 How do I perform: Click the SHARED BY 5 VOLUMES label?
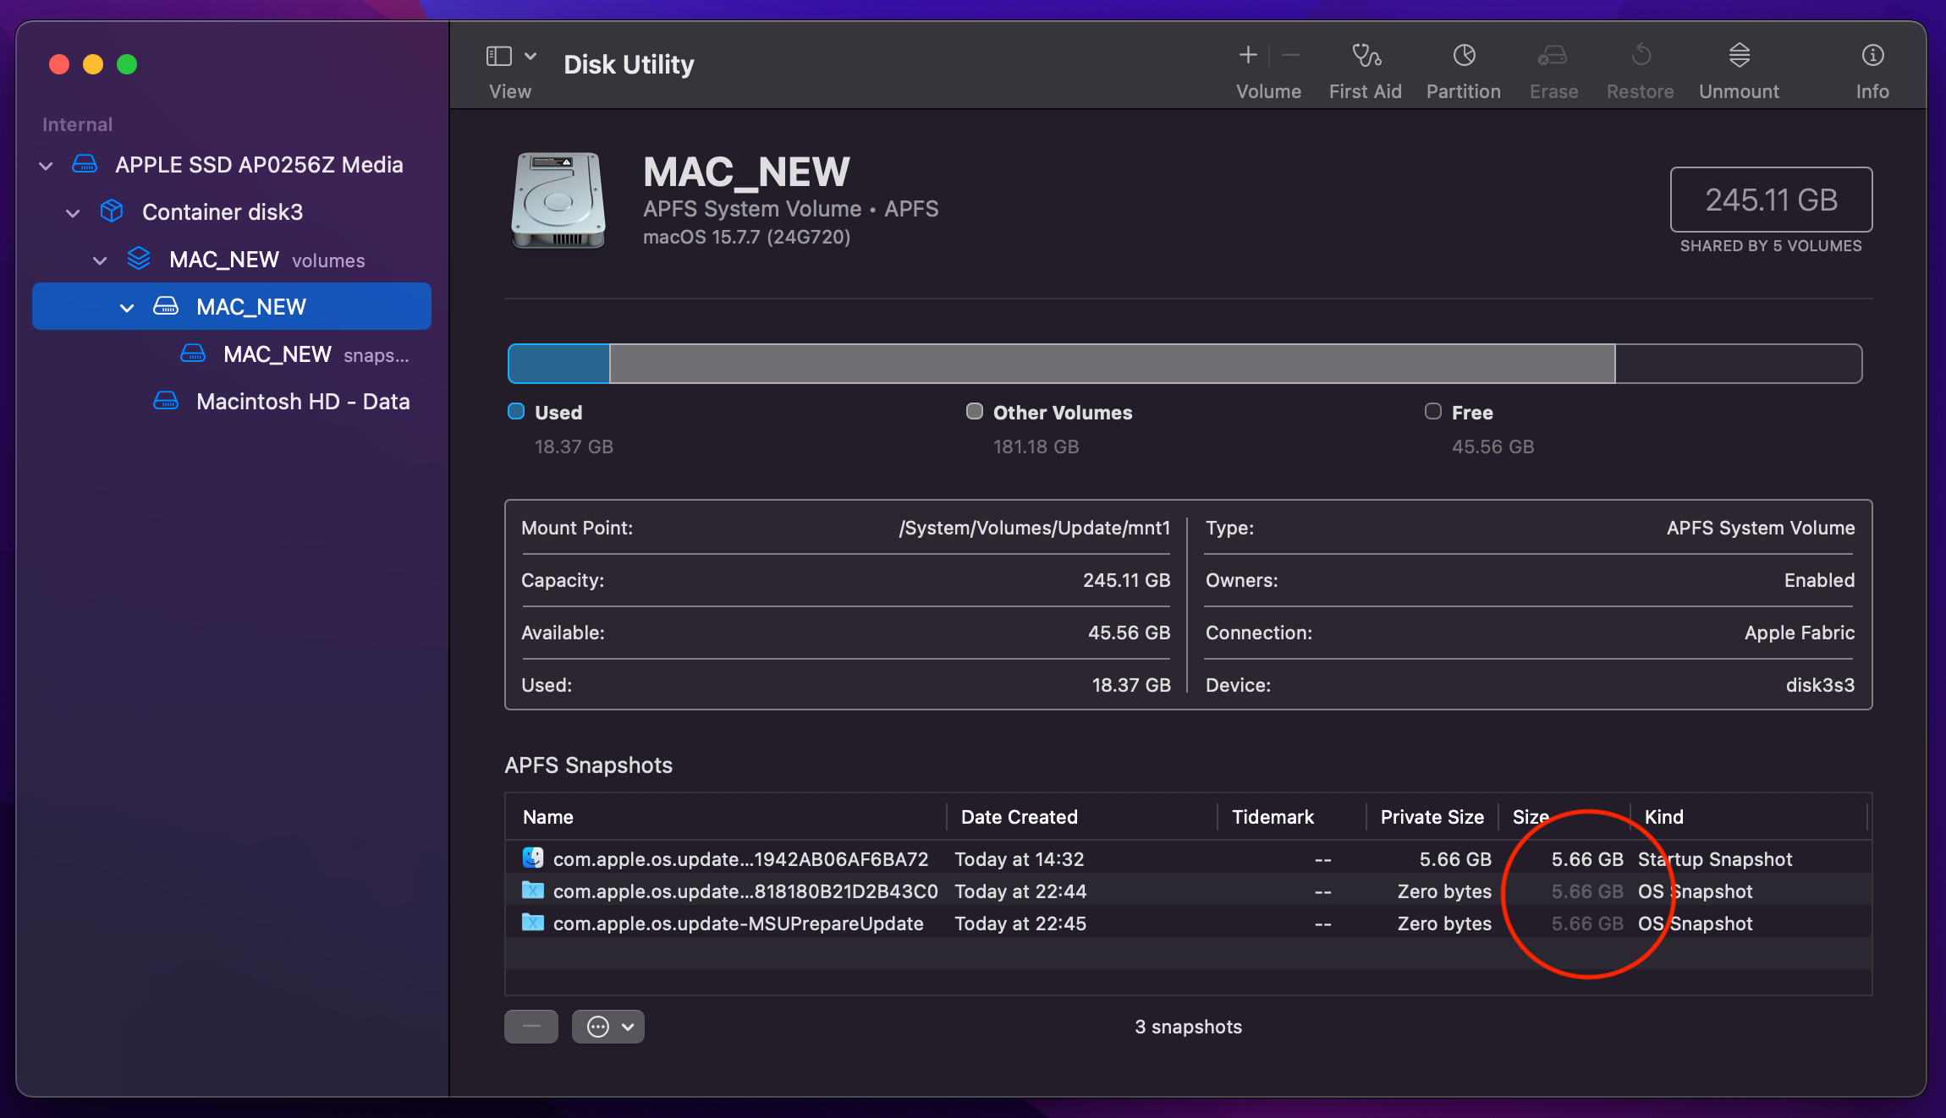tap(1772, 246)
